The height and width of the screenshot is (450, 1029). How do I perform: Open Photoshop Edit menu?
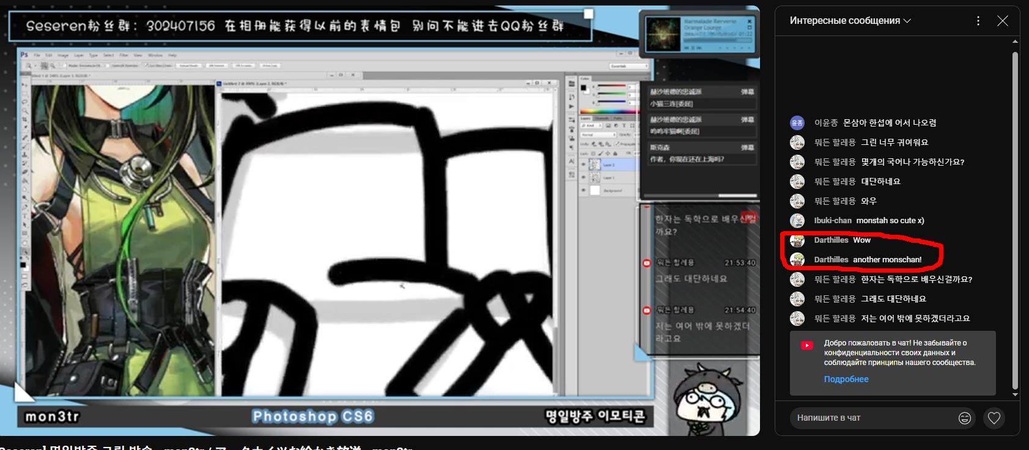pos(48,55)
